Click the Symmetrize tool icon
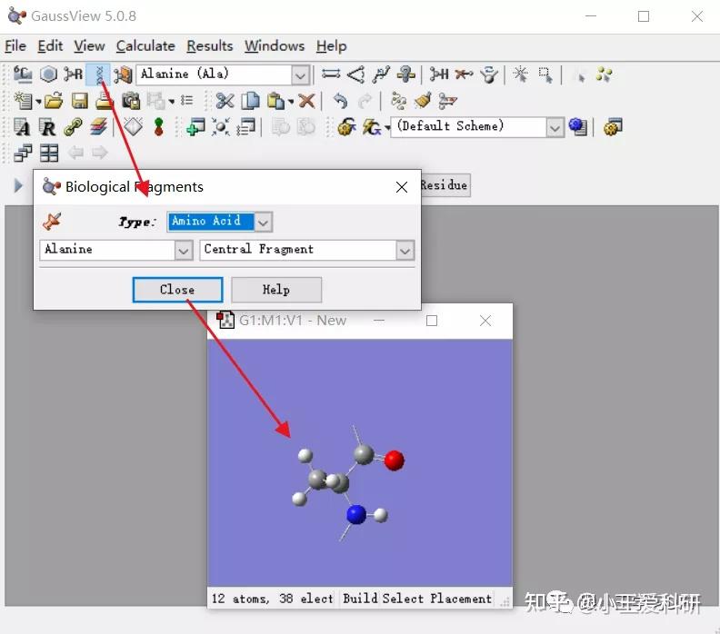The width and height of the screenshot is (720, 634). (x=447, y=101)
